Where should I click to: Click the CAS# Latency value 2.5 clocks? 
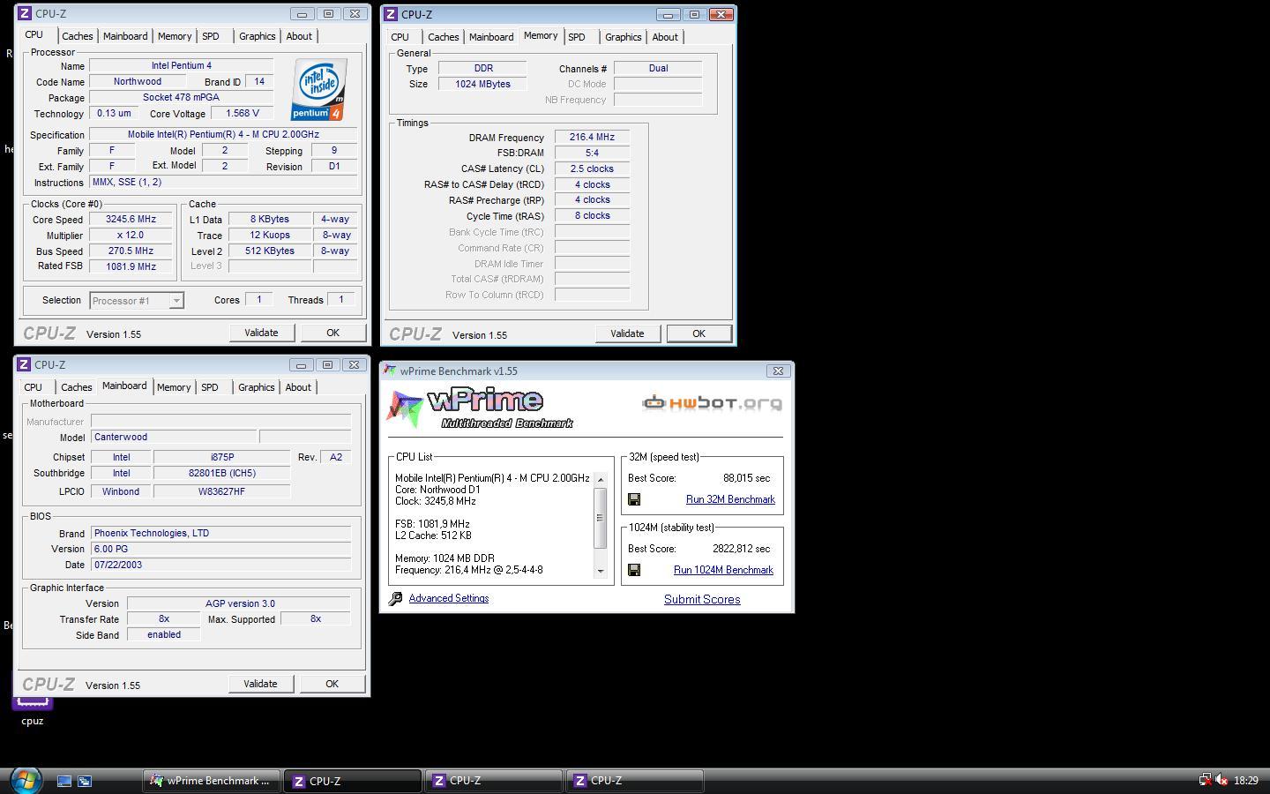(592, 169)
